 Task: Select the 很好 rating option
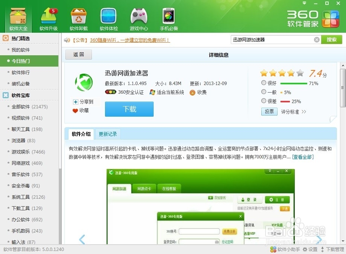coord(264,83)
